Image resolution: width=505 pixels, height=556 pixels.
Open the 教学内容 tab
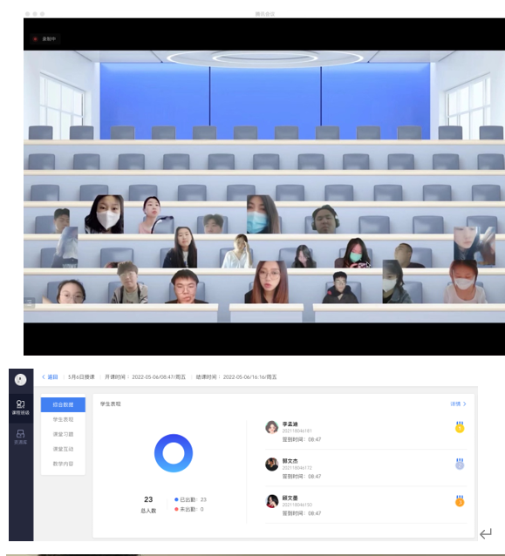[63, 464]
